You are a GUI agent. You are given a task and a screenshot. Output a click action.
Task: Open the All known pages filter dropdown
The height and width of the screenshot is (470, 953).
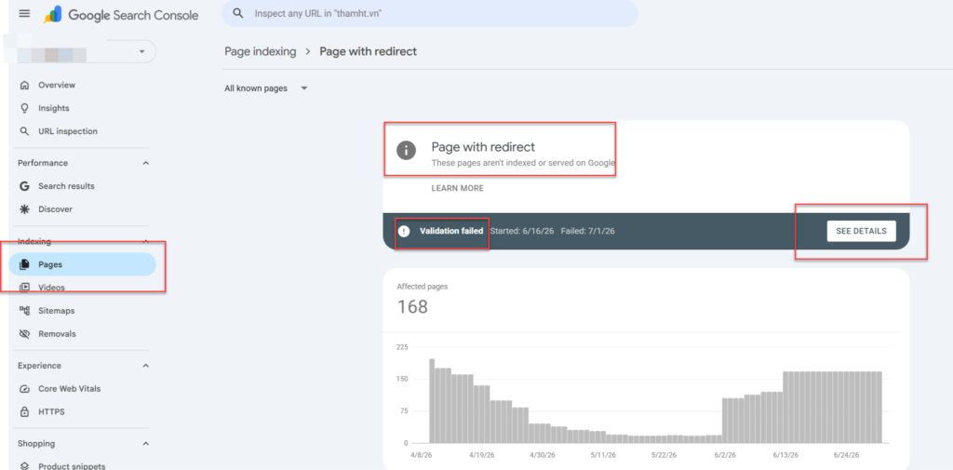click(x=266, y=88)
